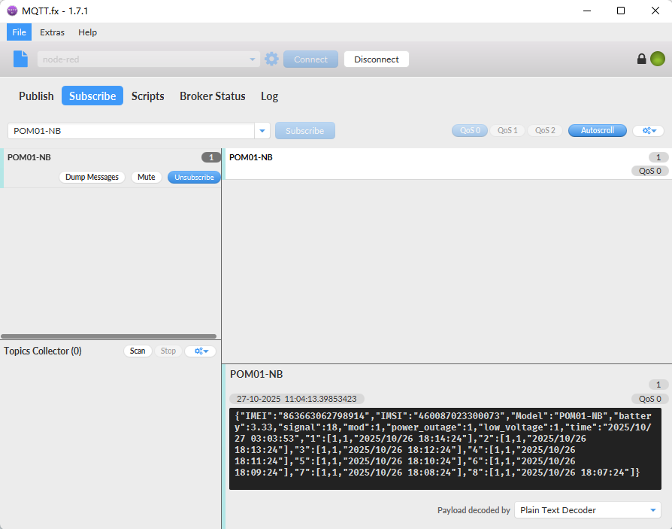The height and width of the screenshot is (529, 672).
Task: Click the JSON payload text area
Action: (x=445, y=448)
